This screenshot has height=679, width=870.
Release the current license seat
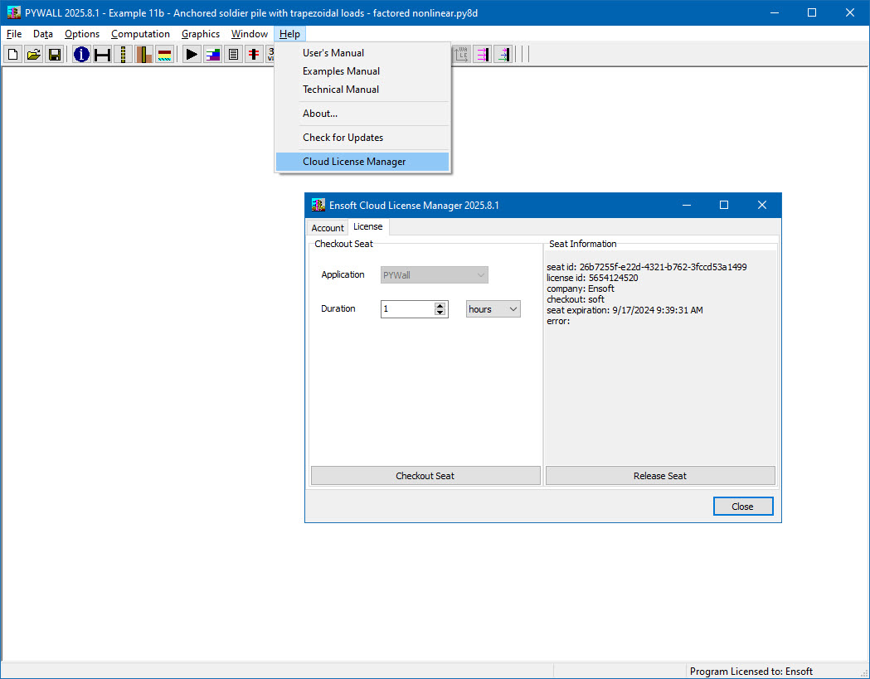[659, 475]
